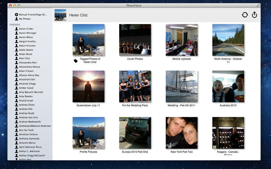This screenshot has height=169, width=271.
Task: Click person icon next to Antonio Morra
Action: (x=16, y=143)
